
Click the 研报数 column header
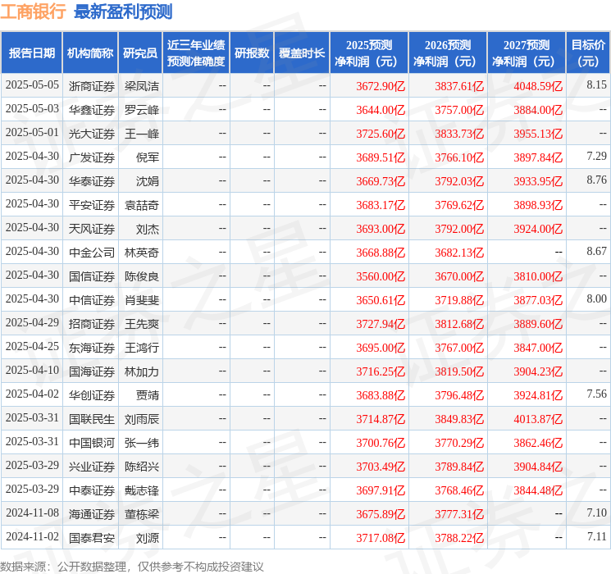(x=252, y=52)
